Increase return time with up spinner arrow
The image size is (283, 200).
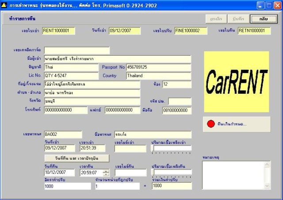[x=106, y=171]
